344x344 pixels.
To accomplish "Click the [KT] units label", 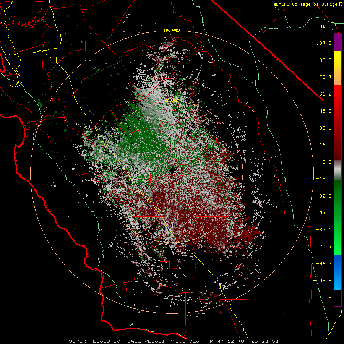I will pyautogui.click(x=326, y=26).
